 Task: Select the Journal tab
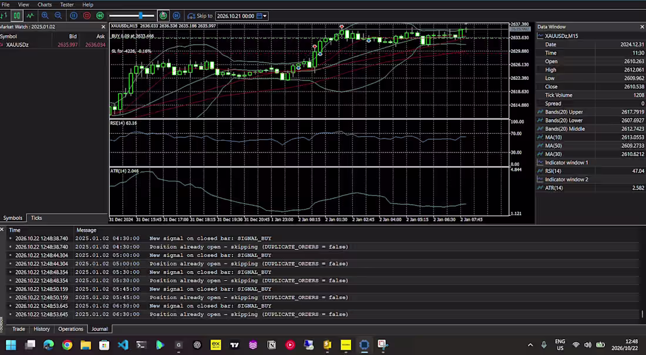click(99, 329)
